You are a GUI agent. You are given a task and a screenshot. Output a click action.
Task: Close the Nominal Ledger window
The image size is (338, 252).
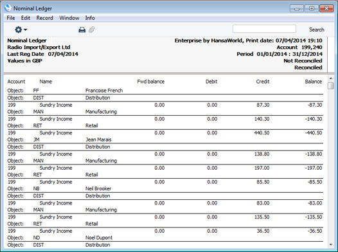pos(326,8)
